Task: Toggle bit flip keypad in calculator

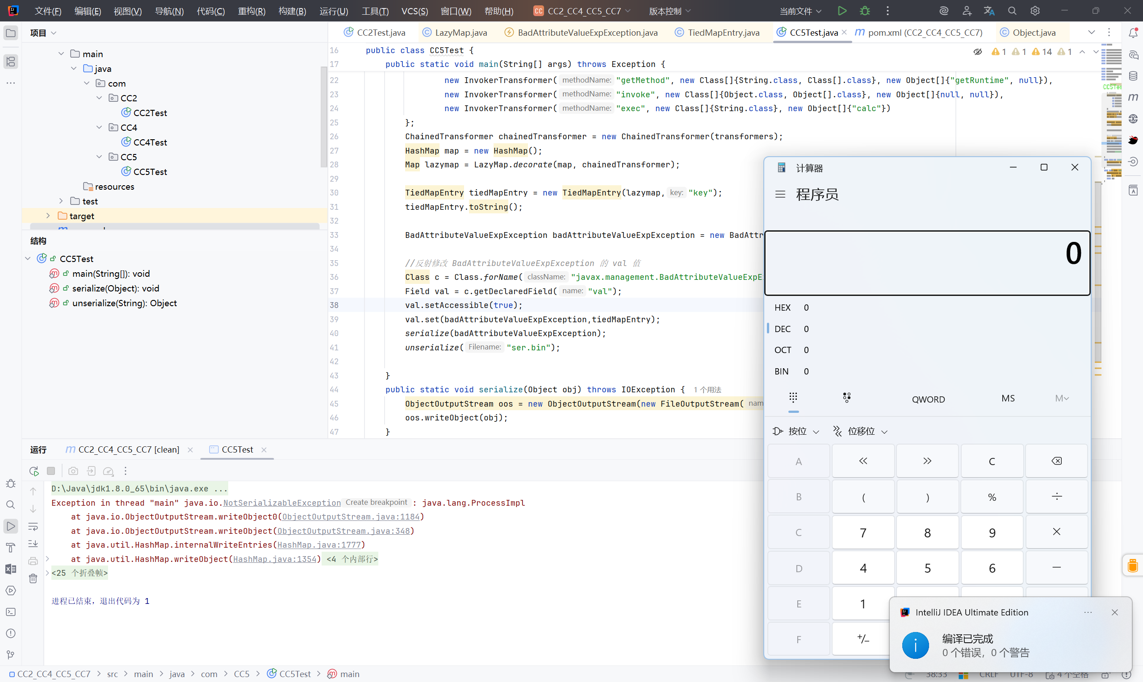Action: (x=846, y=398)
